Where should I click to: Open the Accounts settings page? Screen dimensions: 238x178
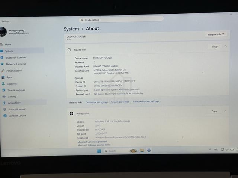12,84
